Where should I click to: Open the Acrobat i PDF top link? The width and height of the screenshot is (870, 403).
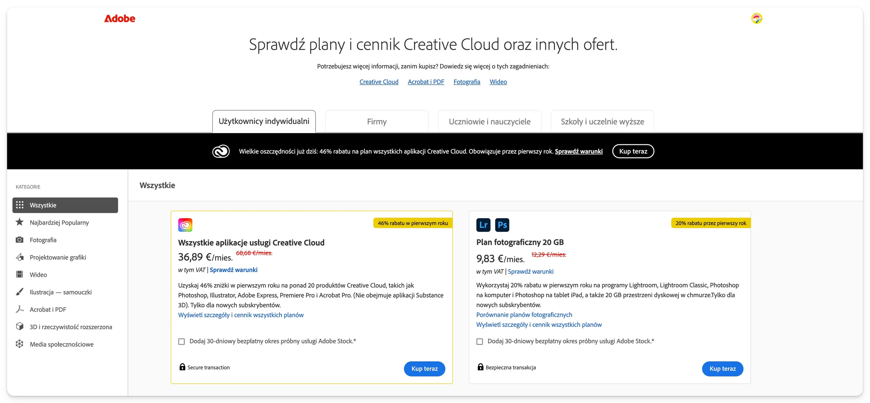(x=426, y=82)
